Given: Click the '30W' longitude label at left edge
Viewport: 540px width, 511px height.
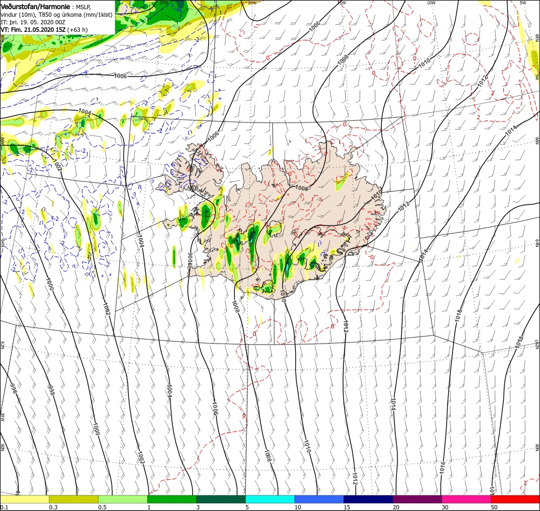Looking at the screenshot, I should (2, 417).
